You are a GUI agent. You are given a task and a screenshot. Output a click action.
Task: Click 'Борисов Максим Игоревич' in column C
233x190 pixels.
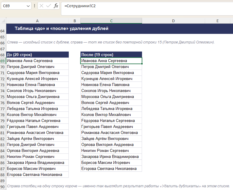pos(111,162)
